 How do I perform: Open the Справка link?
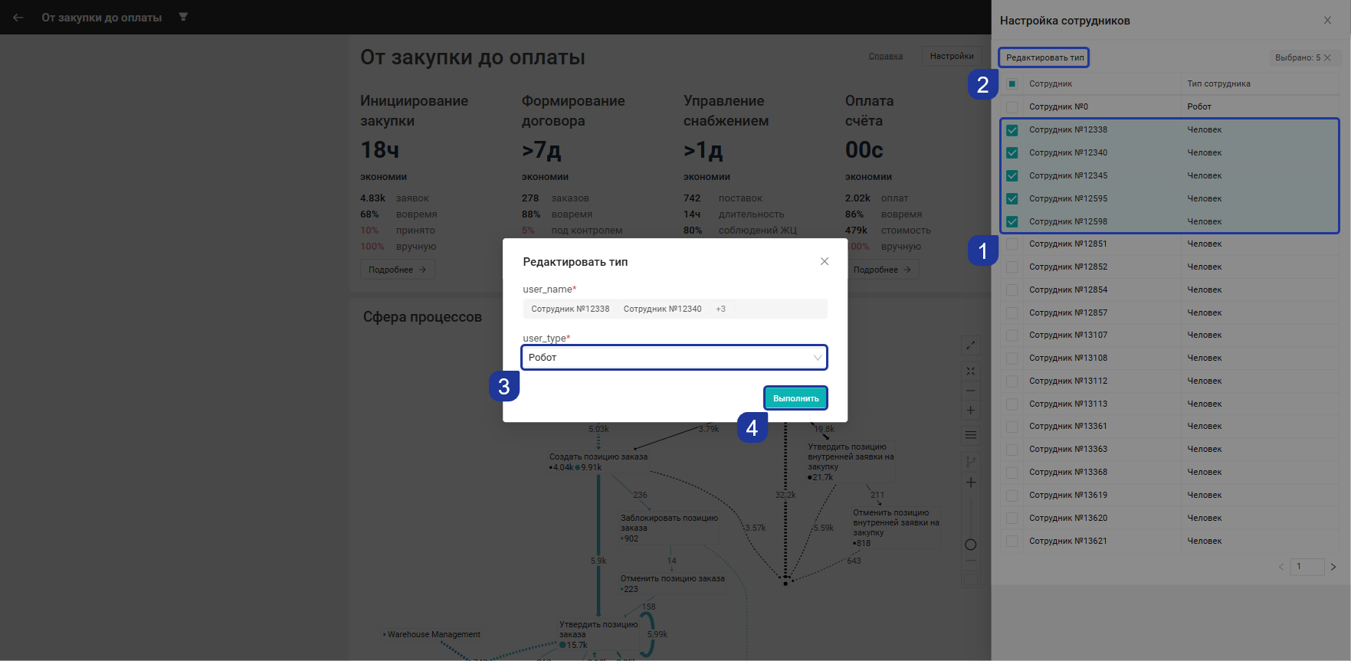[885, 56]
